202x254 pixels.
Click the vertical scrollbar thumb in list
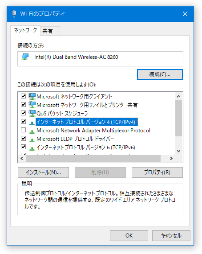pos(178,118)
